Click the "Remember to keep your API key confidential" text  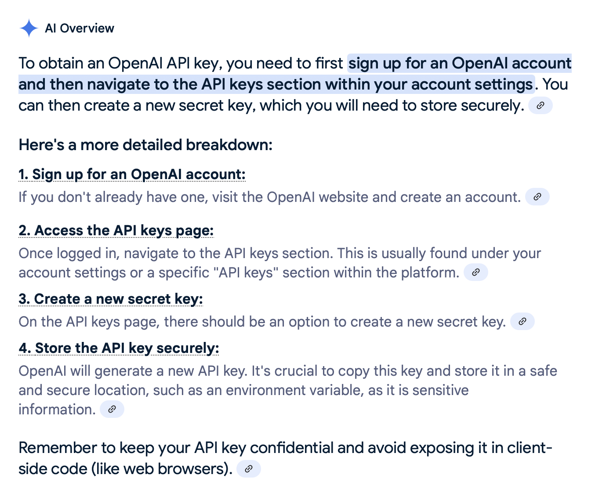tap(285, 448)
